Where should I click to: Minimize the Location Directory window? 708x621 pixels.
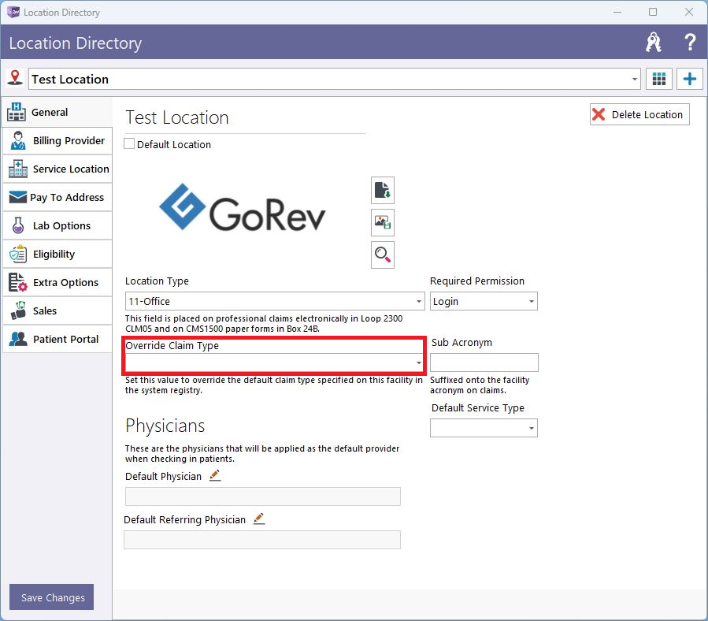click(617, 12)
